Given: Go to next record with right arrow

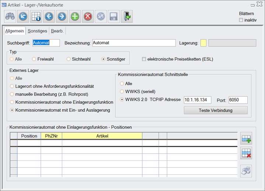Looking at the screenshot, I should pyautogui.click(x=62, y=17).
